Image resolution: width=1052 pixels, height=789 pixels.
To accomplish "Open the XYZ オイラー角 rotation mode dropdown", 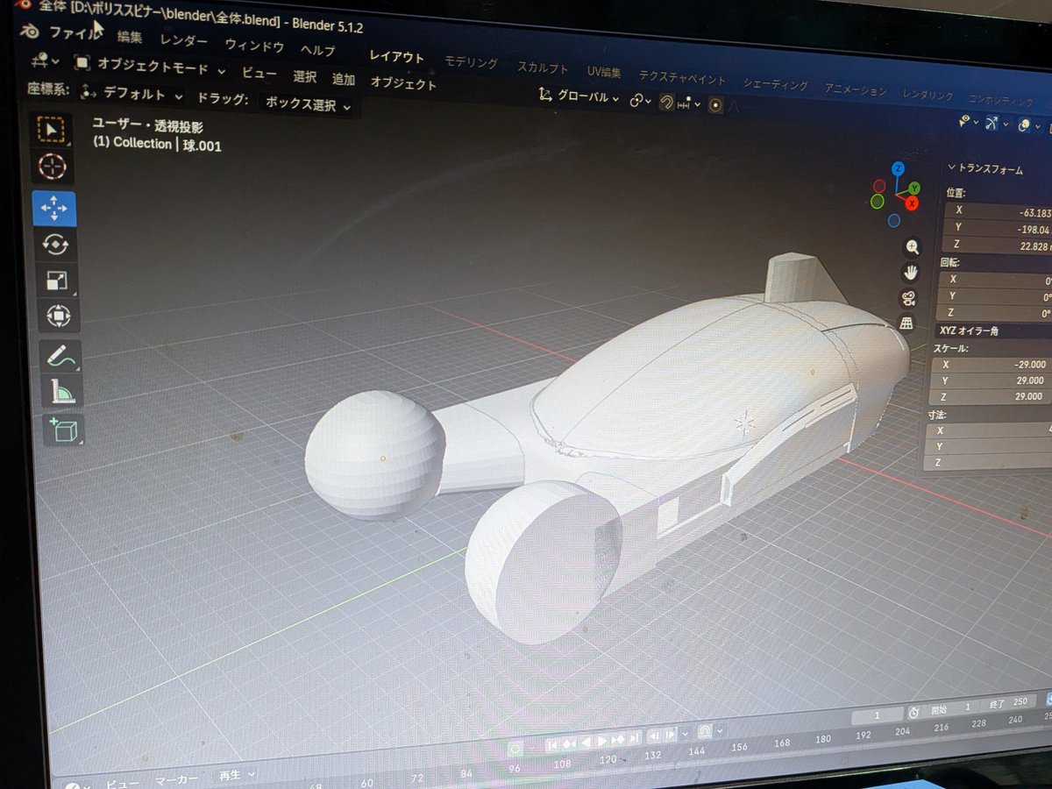I will point(993,331).
